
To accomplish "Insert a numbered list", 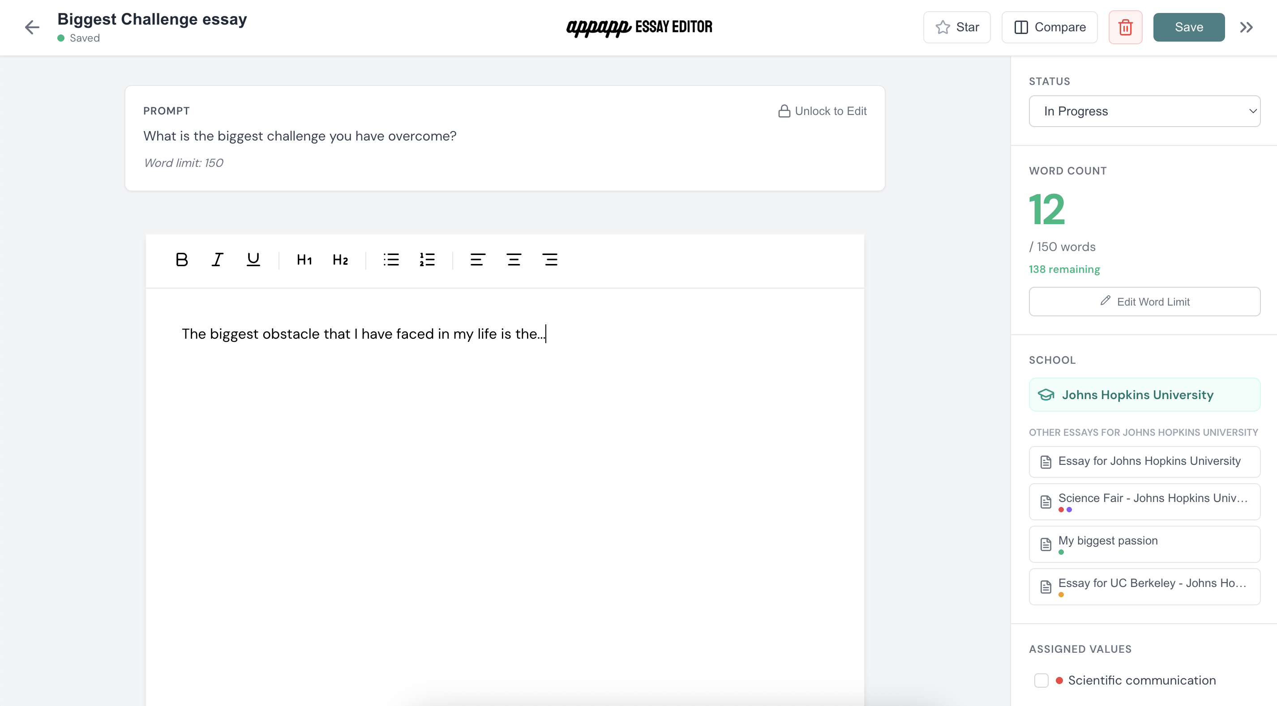I will [427, 259].
